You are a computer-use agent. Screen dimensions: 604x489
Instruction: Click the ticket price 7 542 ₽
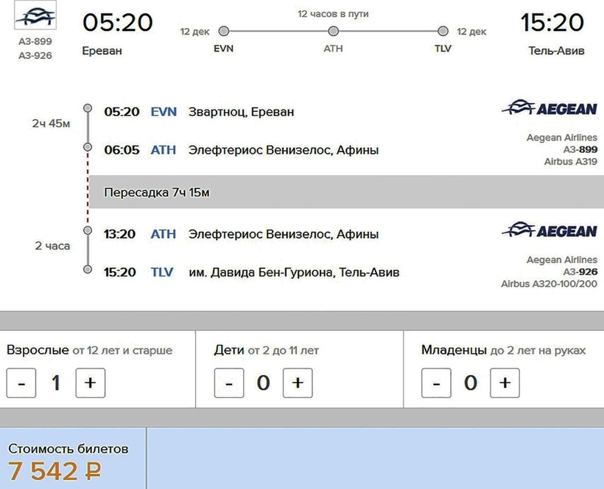click(x=55, y=471)
